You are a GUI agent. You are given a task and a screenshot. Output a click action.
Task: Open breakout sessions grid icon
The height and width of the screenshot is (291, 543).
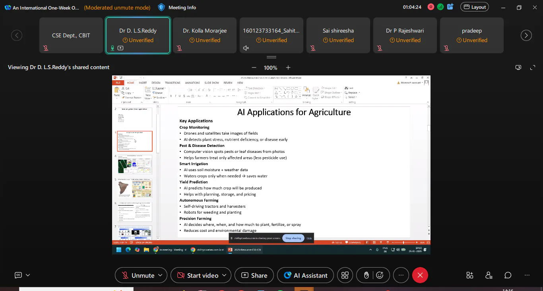tap(345, 275)
